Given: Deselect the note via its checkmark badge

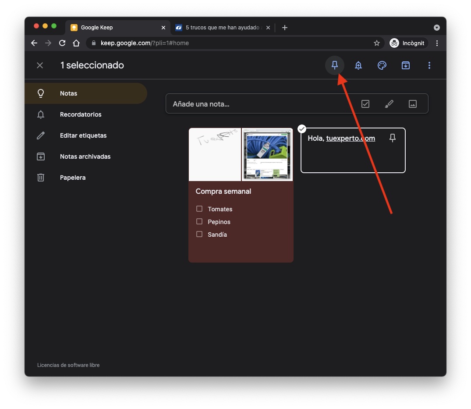Looking at the screenshot, I should 302,128.
